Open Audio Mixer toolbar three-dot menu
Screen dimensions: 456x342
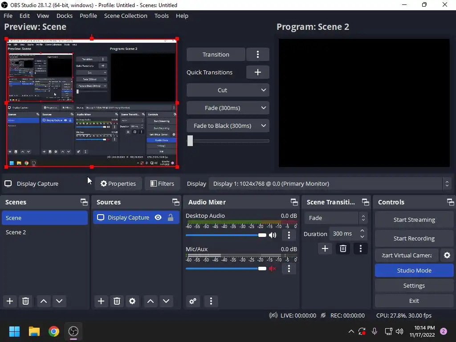(211, 301)
